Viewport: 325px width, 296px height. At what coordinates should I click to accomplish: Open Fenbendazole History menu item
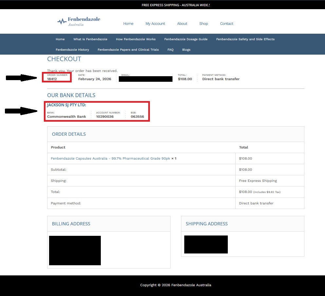click(x=72, y=50)
